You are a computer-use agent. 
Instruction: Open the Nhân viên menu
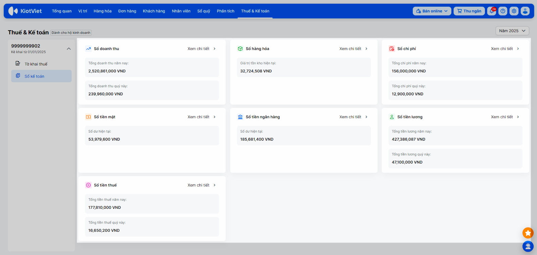coord(181,11)
